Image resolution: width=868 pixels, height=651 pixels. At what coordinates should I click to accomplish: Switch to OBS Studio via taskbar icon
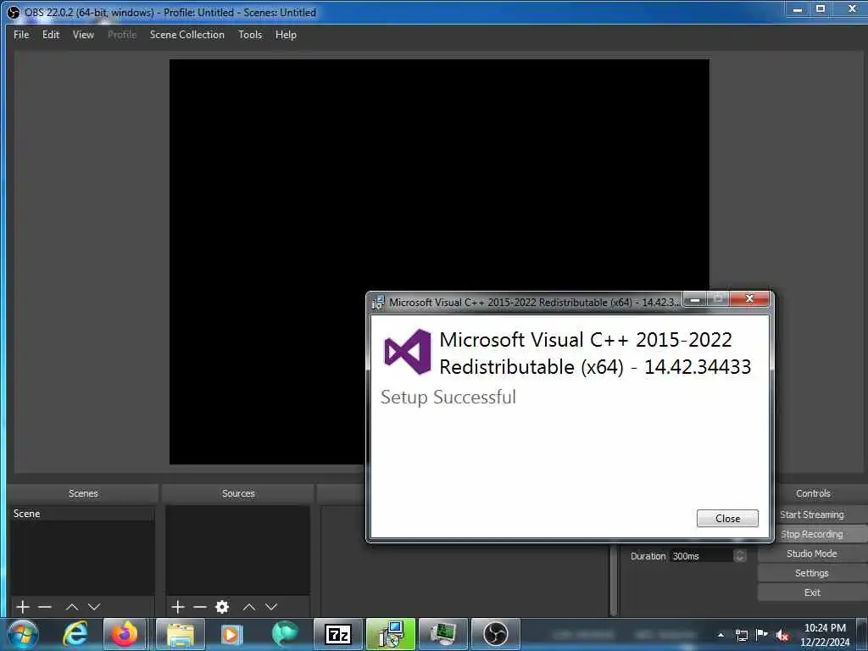click(495, 634)
